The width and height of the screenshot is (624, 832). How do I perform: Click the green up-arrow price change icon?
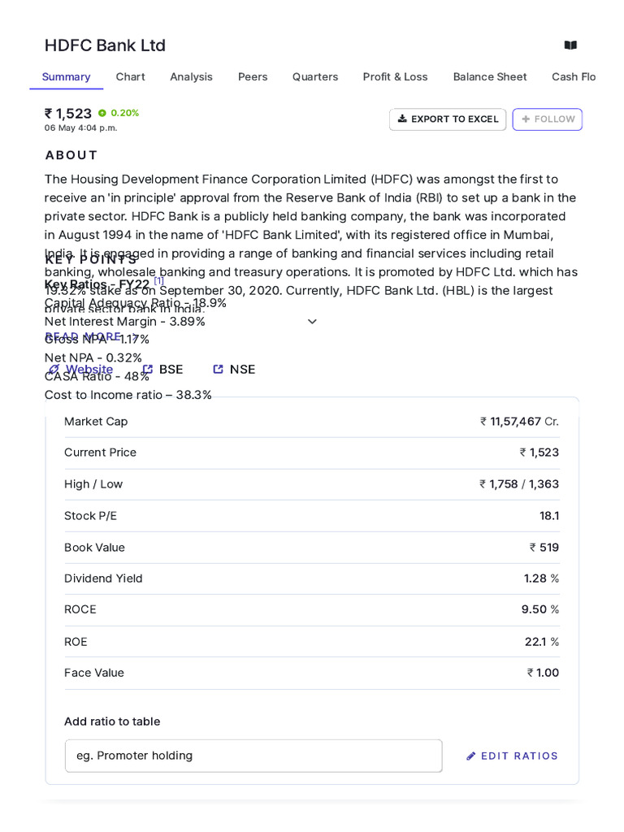[x=102, y=113]
